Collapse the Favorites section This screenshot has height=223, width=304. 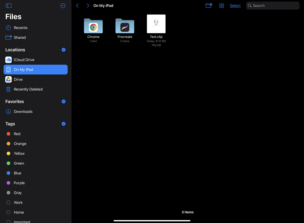pos(63,102)
